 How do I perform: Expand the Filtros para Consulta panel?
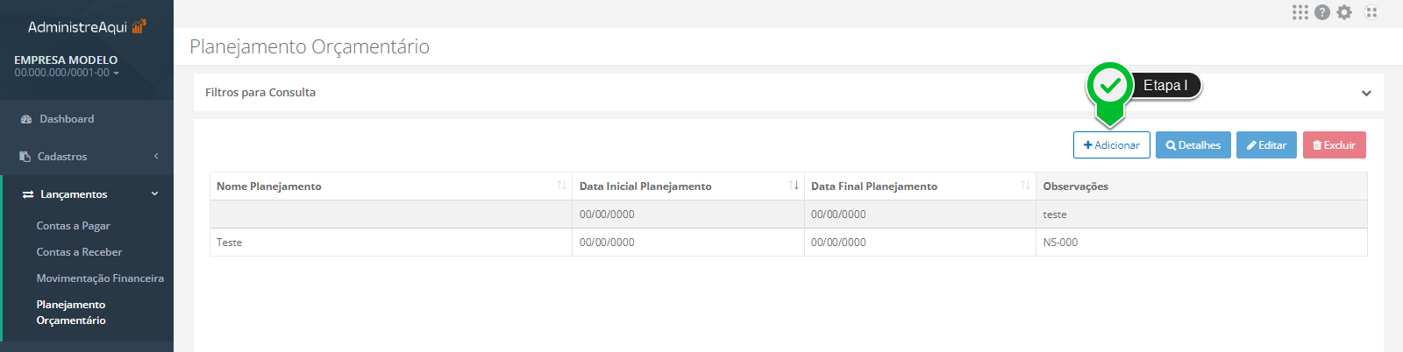coord(1365,93)
